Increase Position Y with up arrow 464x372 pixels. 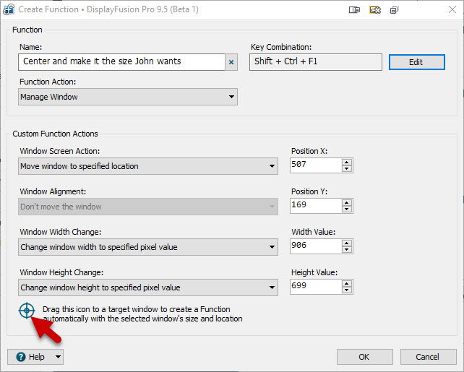[x=347, y=202]
